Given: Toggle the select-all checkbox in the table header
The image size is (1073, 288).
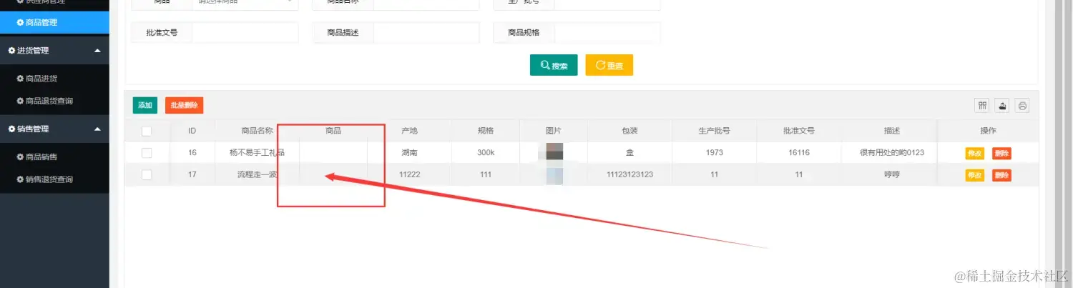Looking at the screenshot, I should (x=147, y=131).
